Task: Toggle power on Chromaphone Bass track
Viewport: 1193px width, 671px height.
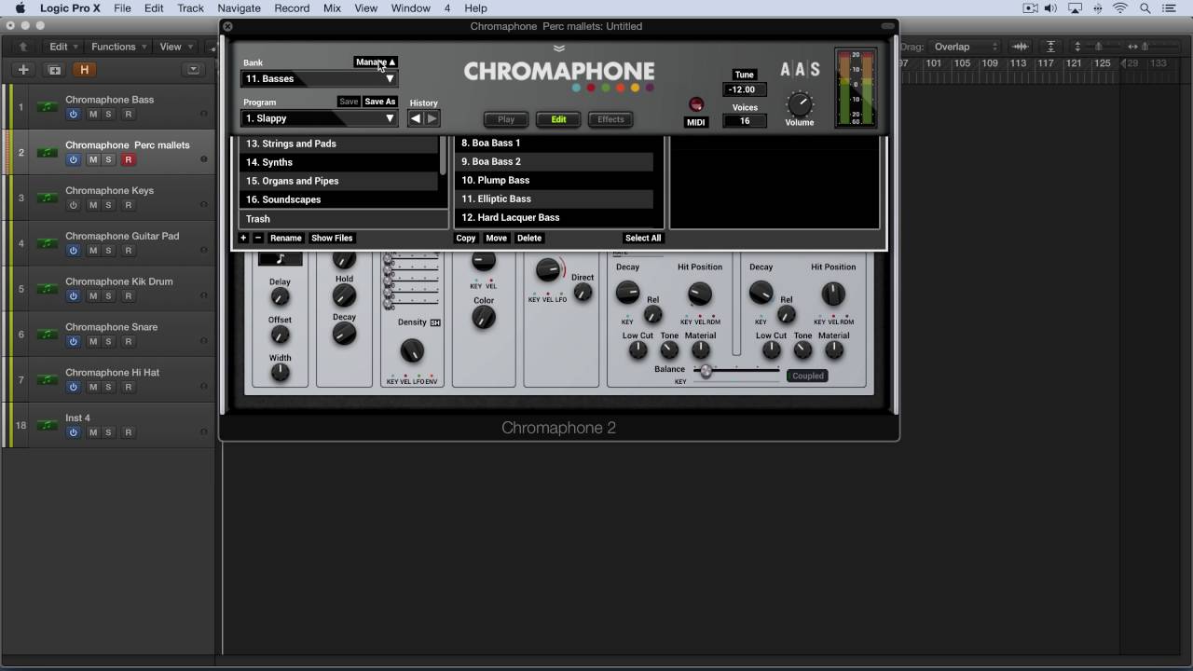Action: click(73, 115)
